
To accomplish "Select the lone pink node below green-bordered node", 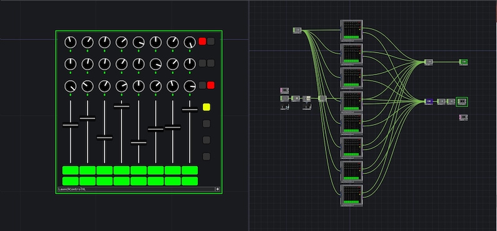I will [463, 118].
